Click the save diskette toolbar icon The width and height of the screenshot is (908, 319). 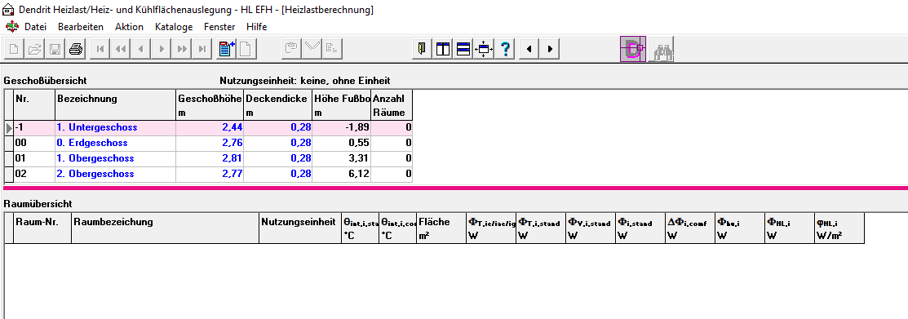coord(55,49)
